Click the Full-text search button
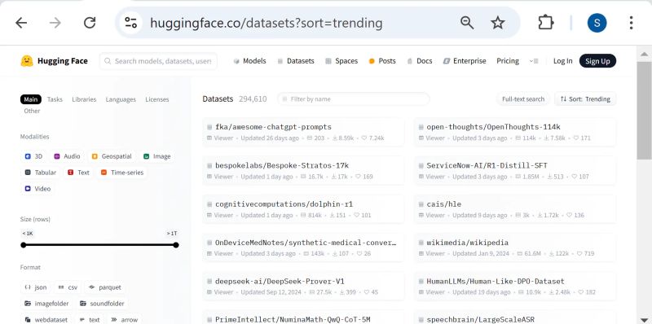 pyautogui.click(x=523, y=99)
